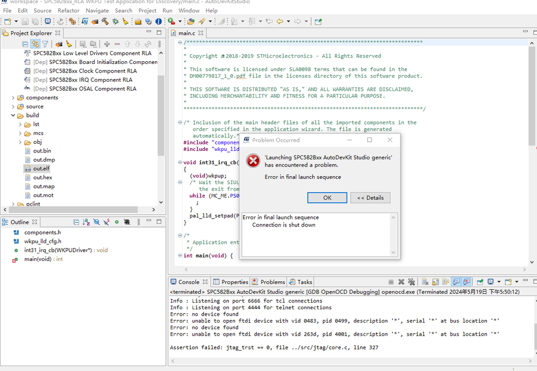The width and height of the screenshot is (537, 371).
Task: Click scroll down arrow in dialog details
Action: (393, 252)
